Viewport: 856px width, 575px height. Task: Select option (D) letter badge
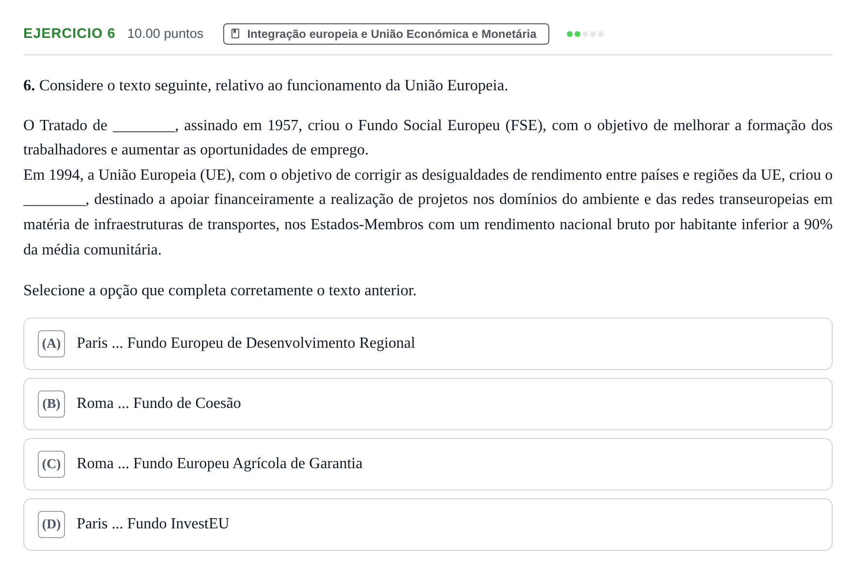(51, 524)
